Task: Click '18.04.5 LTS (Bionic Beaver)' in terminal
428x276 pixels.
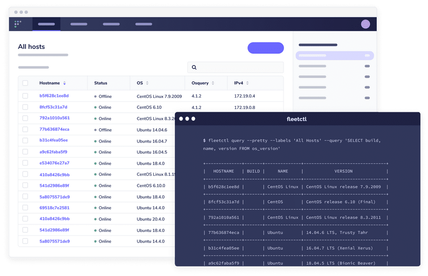Action: [x=341, y=263]
